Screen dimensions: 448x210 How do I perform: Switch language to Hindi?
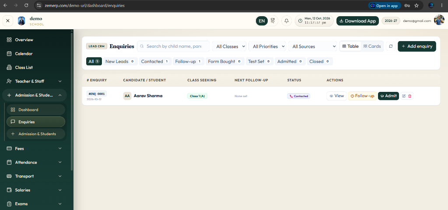[x=273, y=21]
